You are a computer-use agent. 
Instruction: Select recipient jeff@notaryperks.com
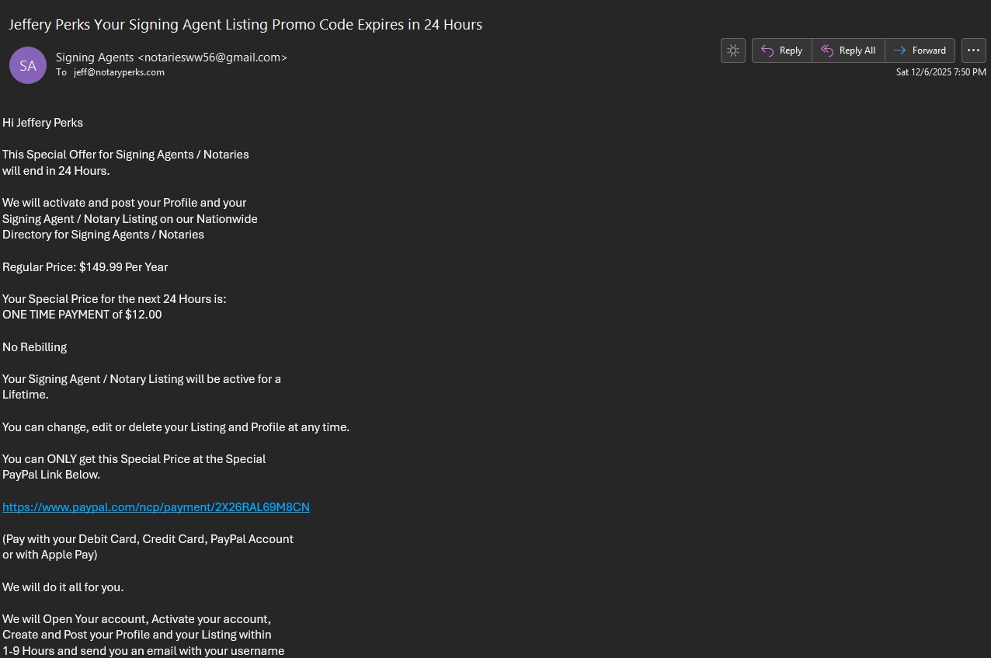(119, 72)
